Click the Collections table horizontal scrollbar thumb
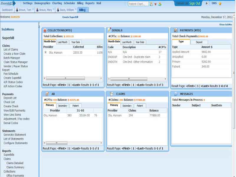Viewport: 236px width, 177px height. (x=65, y=78)
